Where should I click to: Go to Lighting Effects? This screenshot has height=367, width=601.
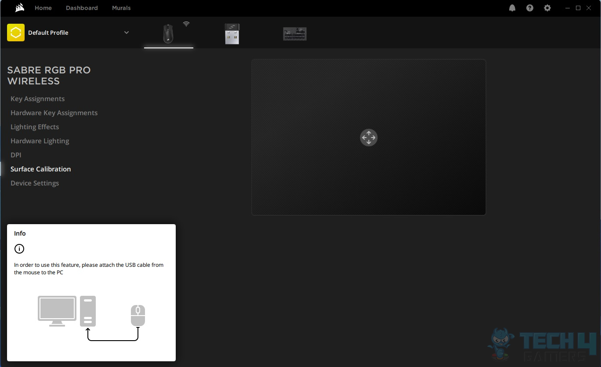pyautogui.click(x=35, y=127)
